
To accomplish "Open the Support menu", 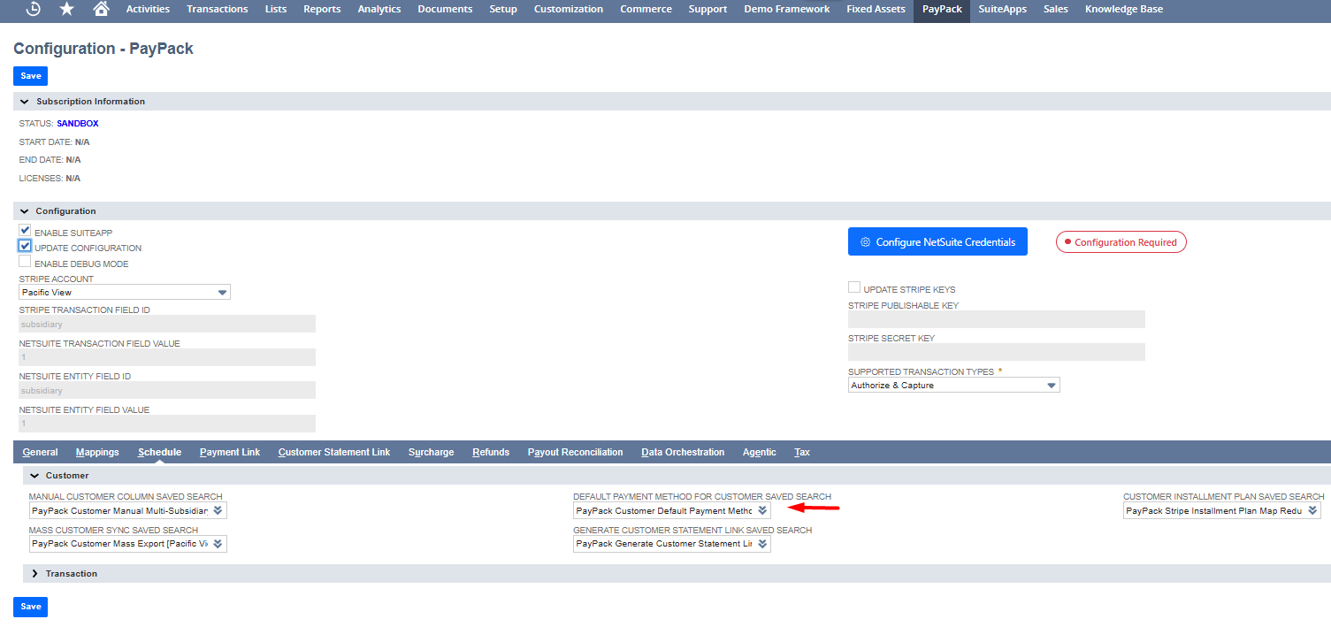I will click(708, 9).
